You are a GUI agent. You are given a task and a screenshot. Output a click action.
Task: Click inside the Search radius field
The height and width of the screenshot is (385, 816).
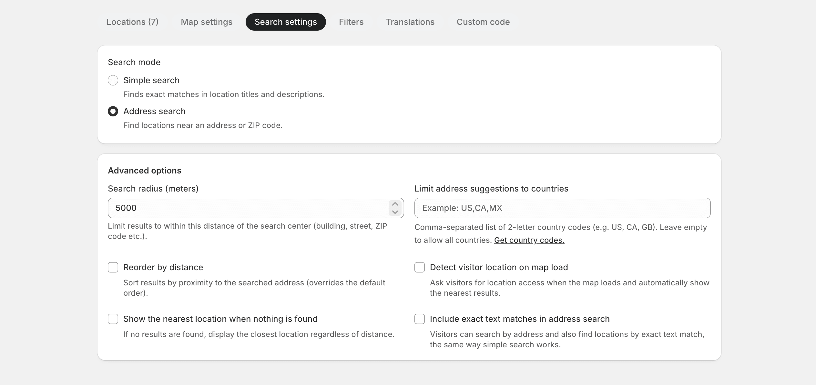pyautogui.click(x=226, y=208)
